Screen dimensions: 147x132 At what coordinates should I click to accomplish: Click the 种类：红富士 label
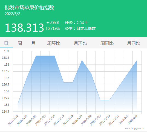tap(76, 23)
